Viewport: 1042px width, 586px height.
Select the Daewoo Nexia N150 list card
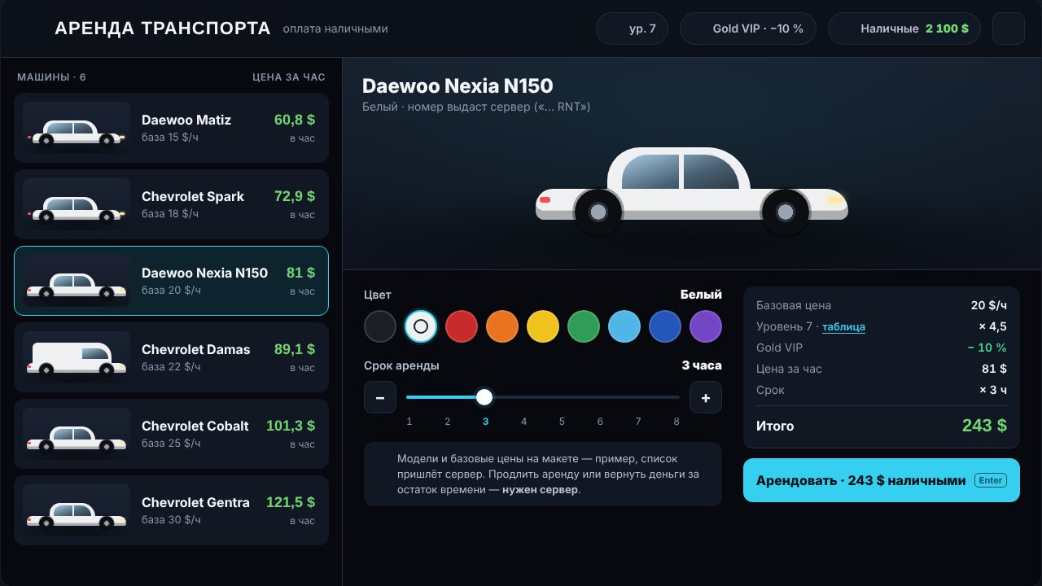(x=171, y=281)
